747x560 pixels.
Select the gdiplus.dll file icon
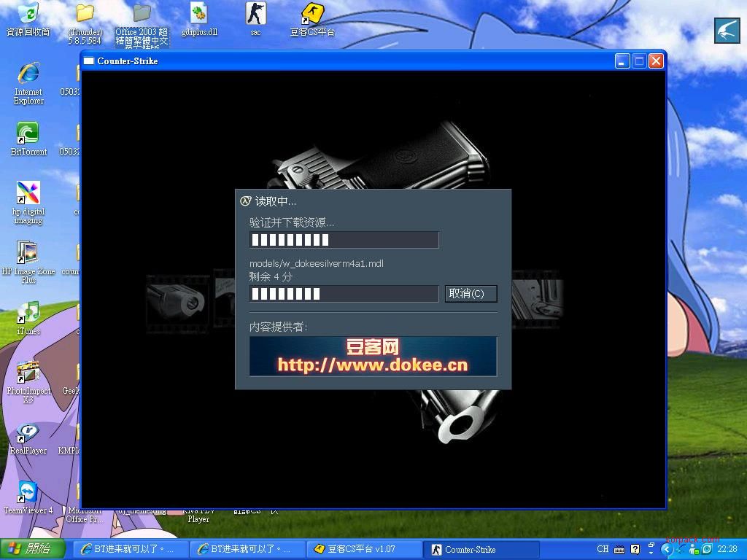(x=199, y=14)
